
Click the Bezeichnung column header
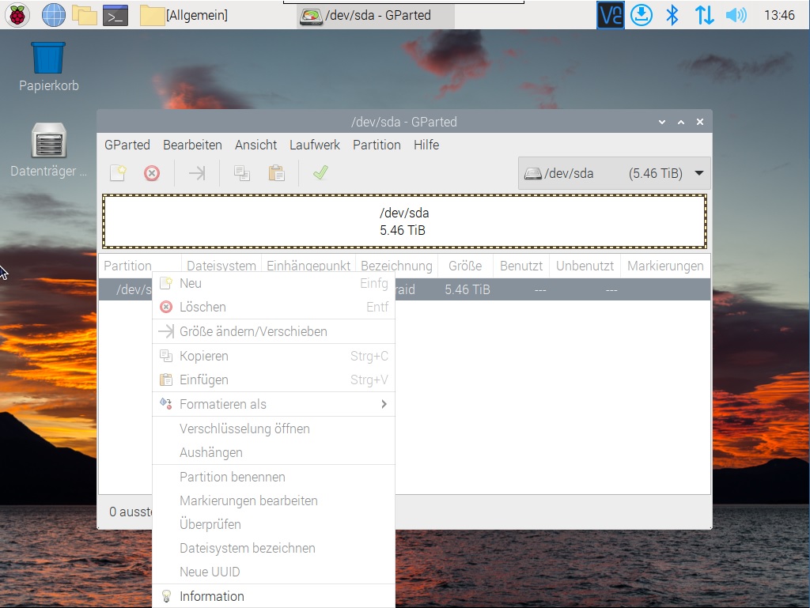[397, 266]
